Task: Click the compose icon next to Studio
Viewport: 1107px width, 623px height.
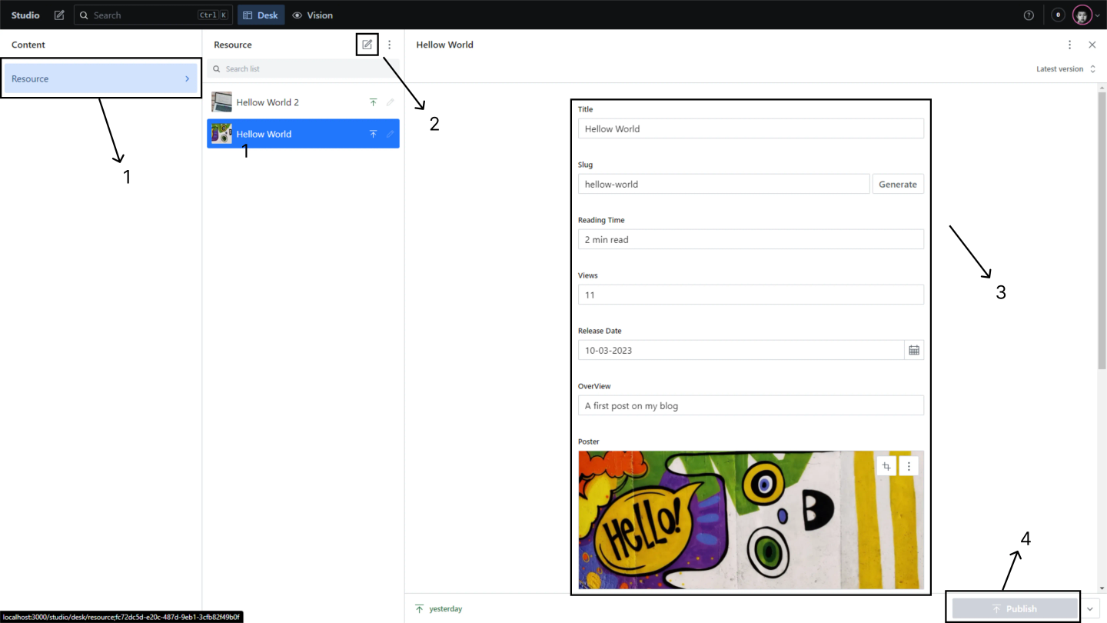Action: coord(59,15)
